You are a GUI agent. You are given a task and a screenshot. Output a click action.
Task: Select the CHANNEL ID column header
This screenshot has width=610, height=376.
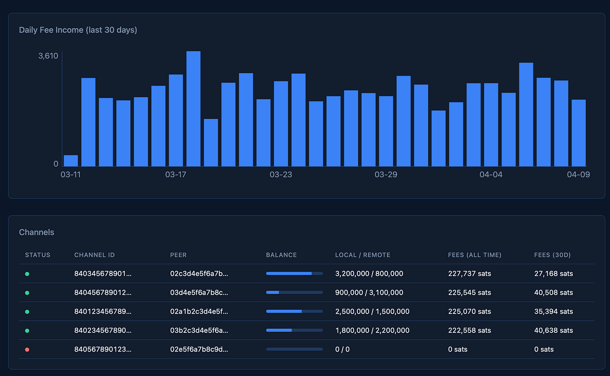94,255
